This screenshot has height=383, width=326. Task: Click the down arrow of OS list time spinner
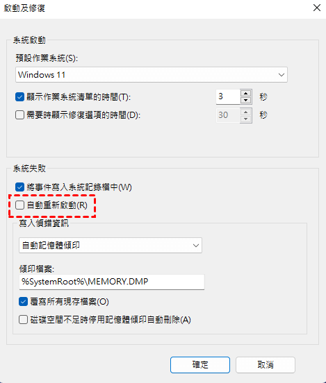point(246,101)
